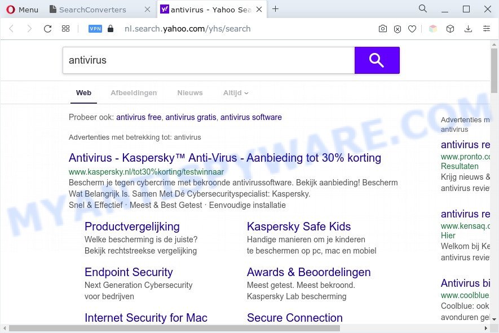Try suggestion antivirus gratis
The image size is (499, 333).
(191, 117)
